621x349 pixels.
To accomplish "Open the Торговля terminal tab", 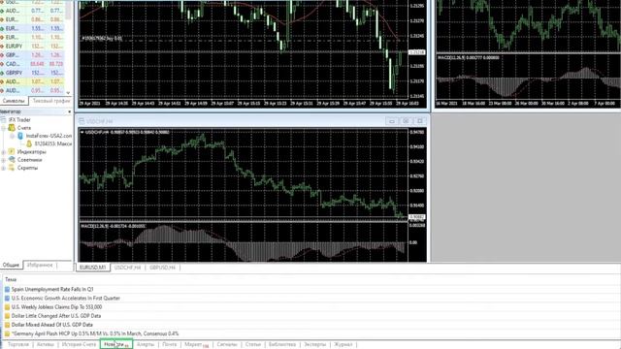I will [18, 344].
